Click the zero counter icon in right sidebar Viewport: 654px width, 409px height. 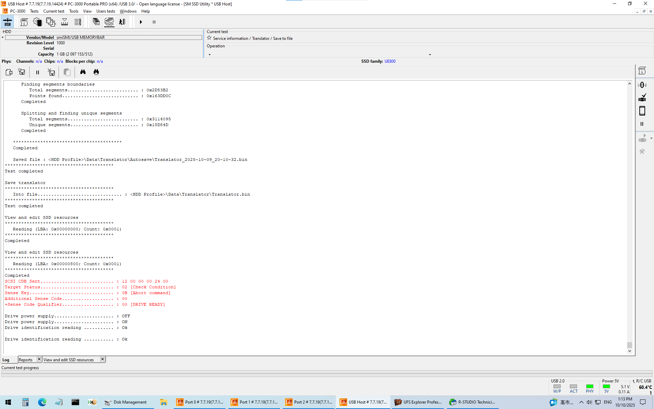[642, 85]
